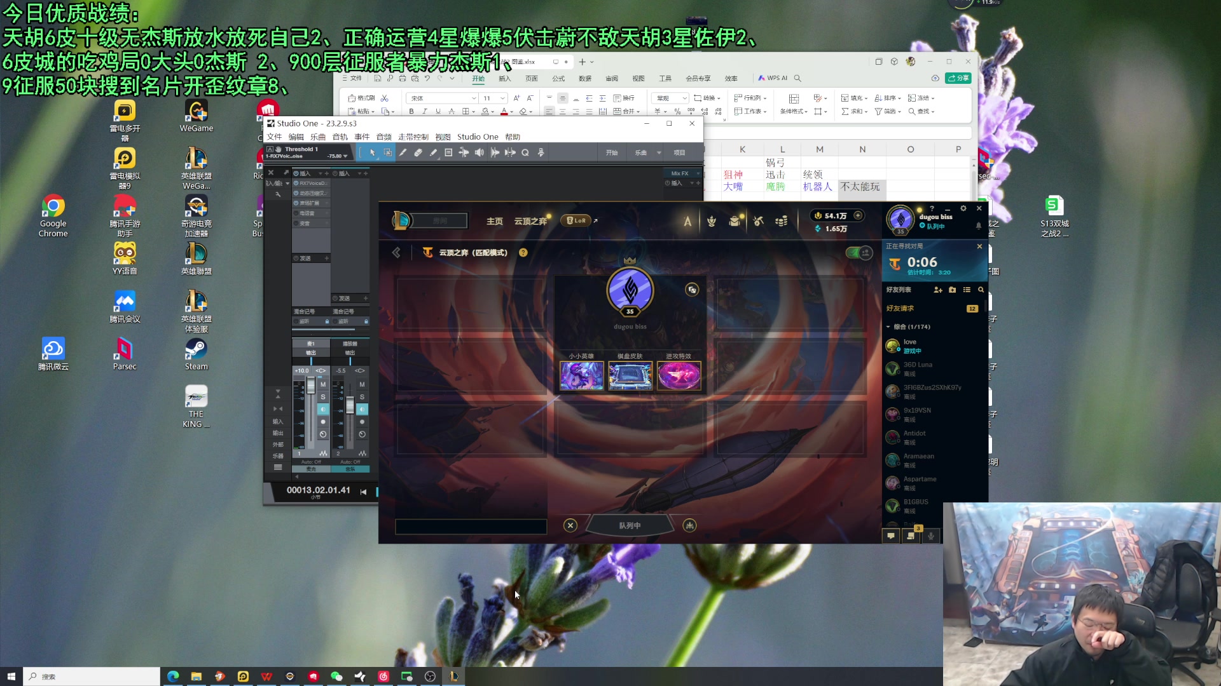Cancel queue with X beside 队列中
Image resolution: width=1221 pixels, height=686 pixels.
[570, 525]
